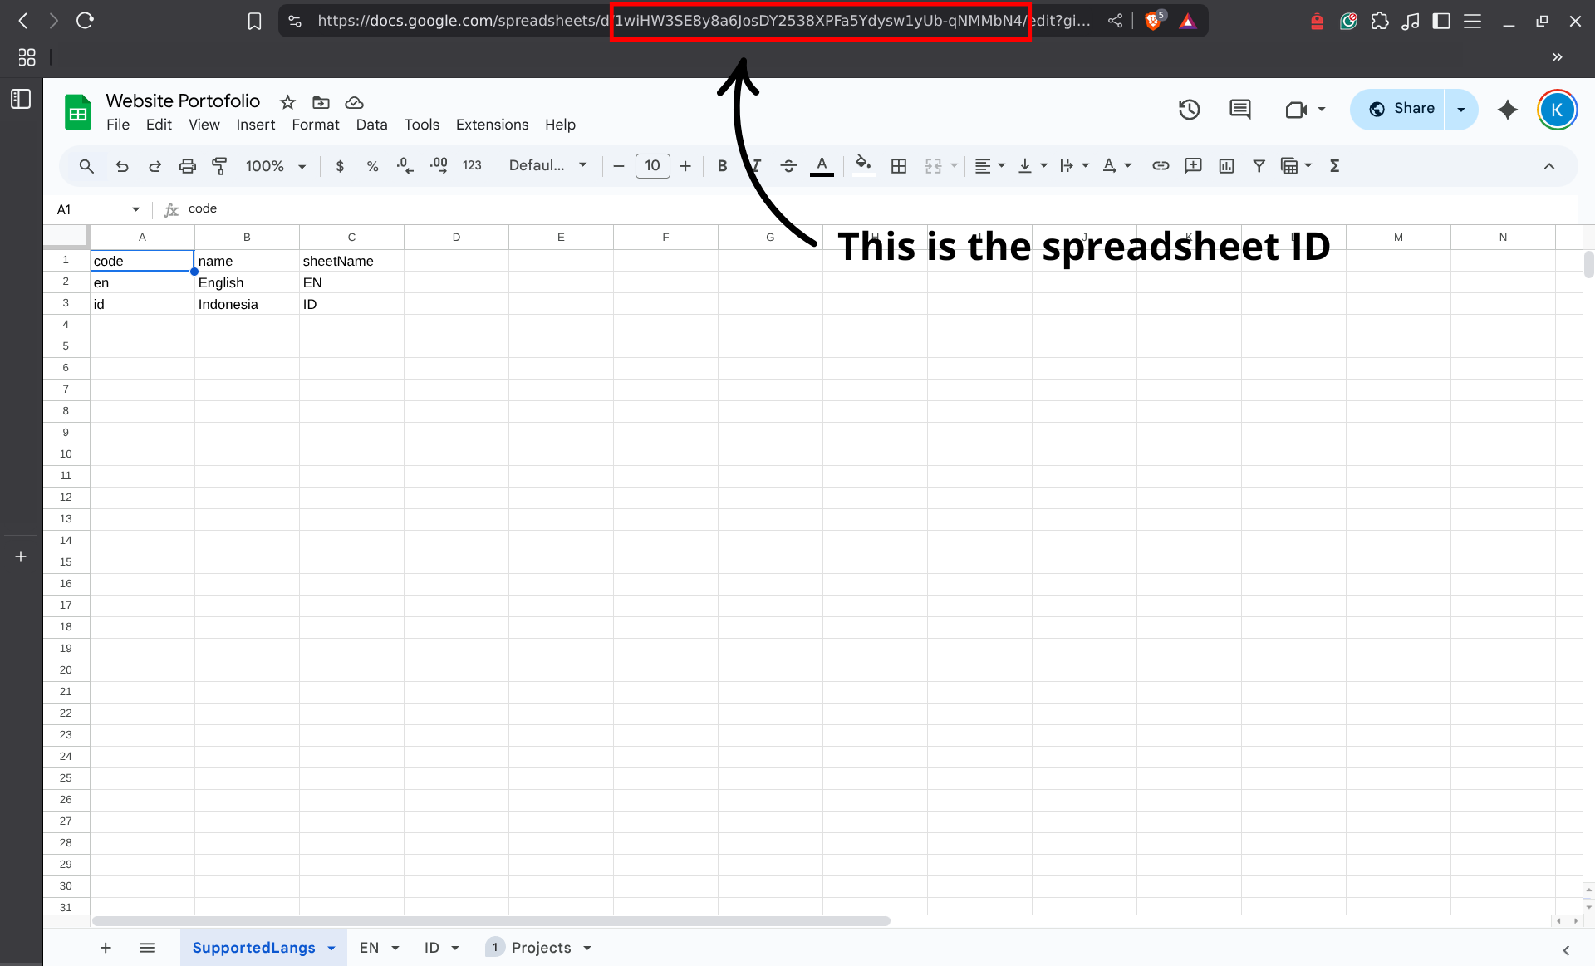Toggle strikethrough formatting
The height and width of the screenshot is (966, 1595).
[788, 166]
